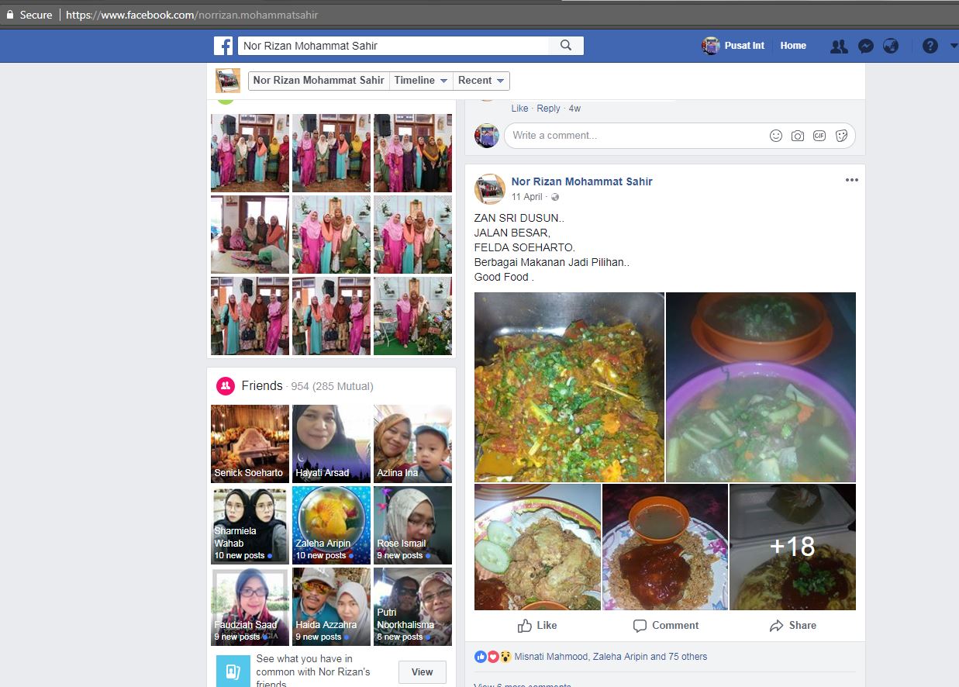The height and width of the screenshot is (687, 959).
Task: Click Reply on the previous comment
Action: (548, 109)
